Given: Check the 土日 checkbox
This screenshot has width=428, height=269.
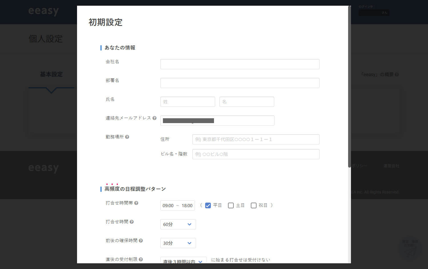Looking at the screenshot, I should [231, 205].
